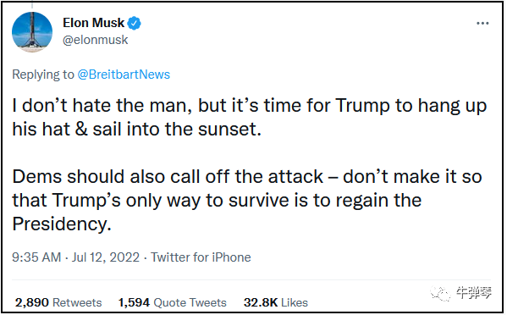The width and height of the screenshot is (507, 315).
Task: Click the 牛弹琴 watermark text
Action: tap(474, 293)
